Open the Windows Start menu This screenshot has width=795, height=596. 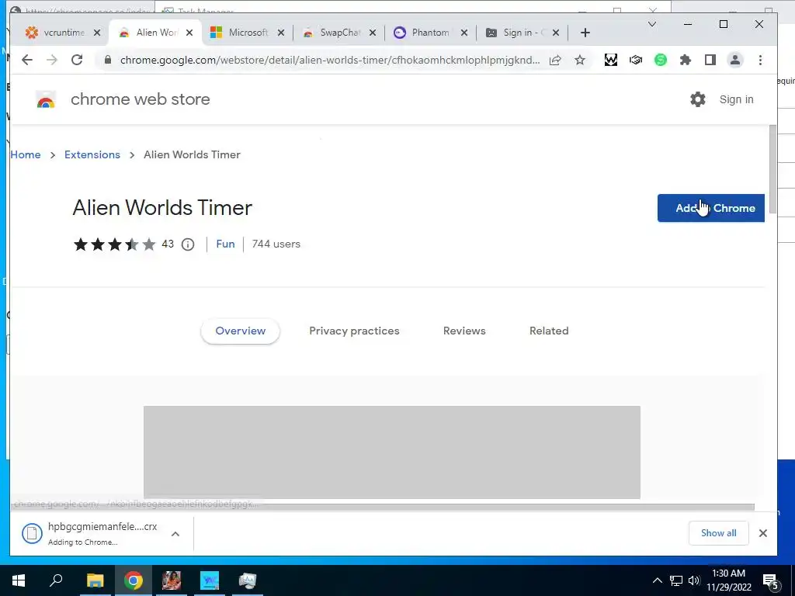click(x=19, y=580)
